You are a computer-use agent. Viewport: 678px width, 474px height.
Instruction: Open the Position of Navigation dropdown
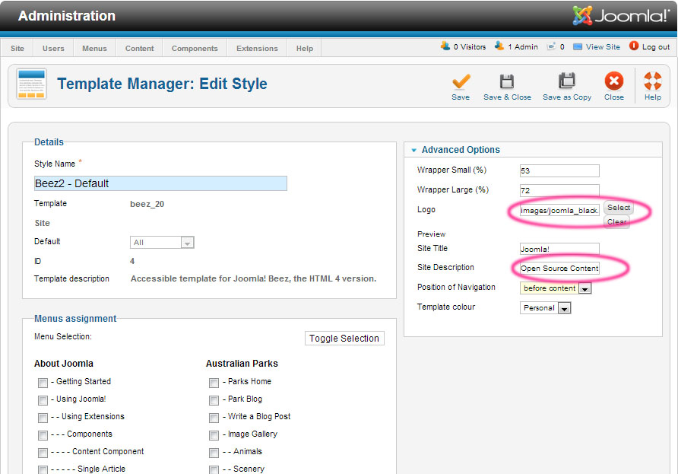tap(585, 288)
